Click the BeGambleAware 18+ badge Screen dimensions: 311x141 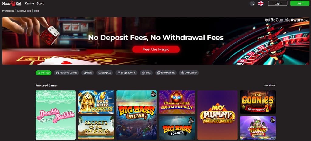pos(287,20)
